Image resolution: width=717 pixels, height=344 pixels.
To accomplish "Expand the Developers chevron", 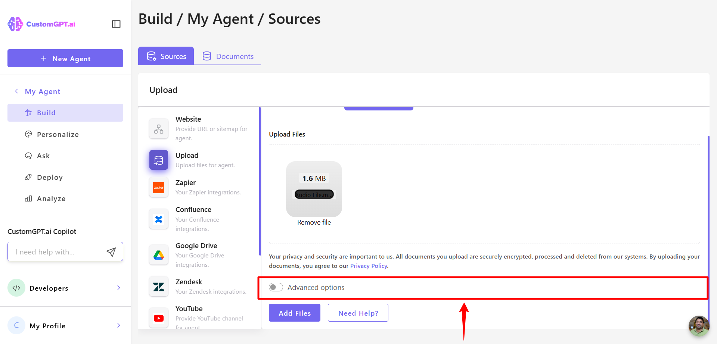I will [x=119, y=288].
